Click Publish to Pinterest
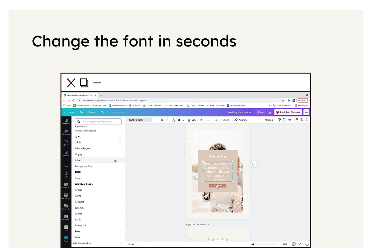This screenshot has width=373, height=248. click(x=288, y=112)
